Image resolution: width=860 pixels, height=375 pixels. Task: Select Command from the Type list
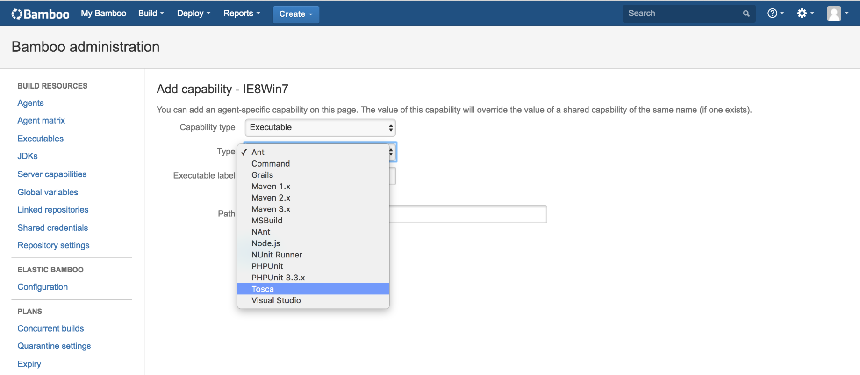(313, 164)
